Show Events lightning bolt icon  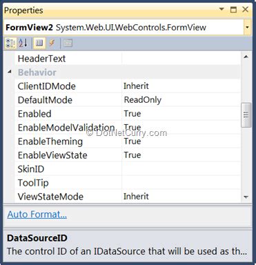(x=52, y=43)
